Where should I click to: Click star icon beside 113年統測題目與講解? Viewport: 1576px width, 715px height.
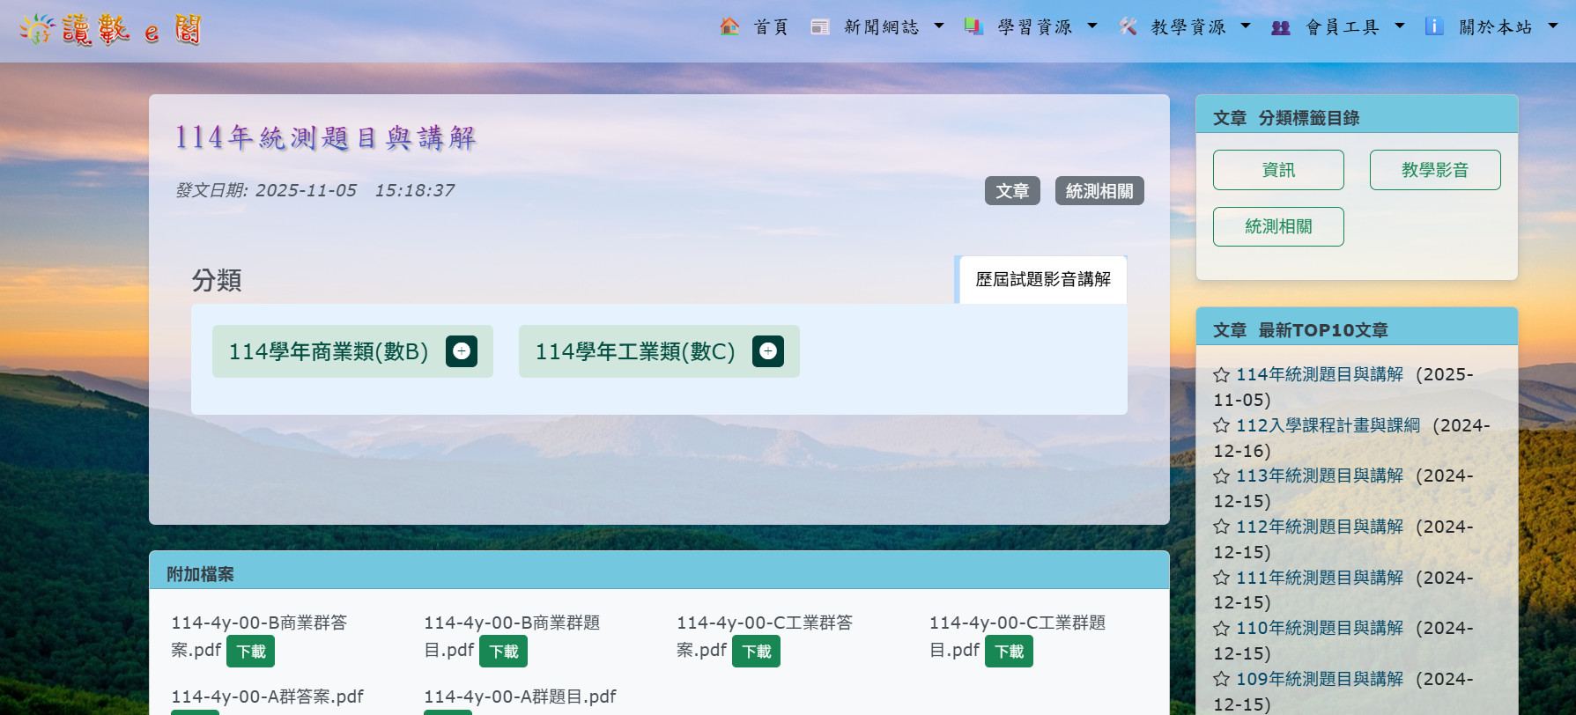1221,476
